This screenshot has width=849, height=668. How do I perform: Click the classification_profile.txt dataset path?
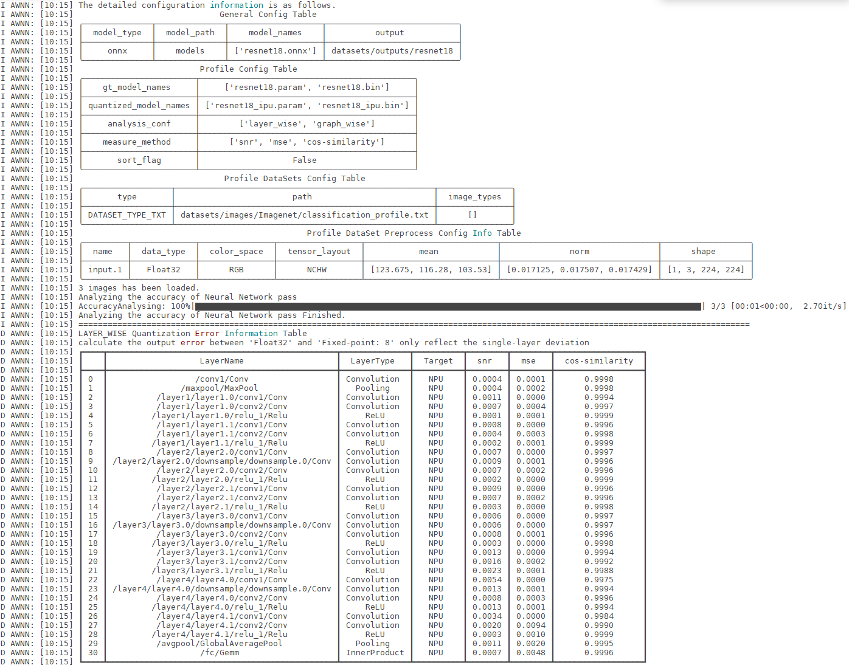click(305, 215)
